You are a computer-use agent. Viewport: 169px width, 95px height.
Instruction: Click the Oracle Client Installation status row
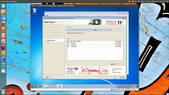pyautogui.click(x=95, y=41)
